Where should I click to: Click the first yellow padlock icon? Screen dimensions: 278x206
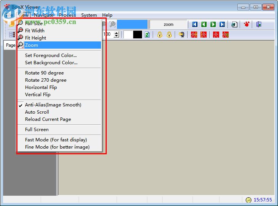tap(160, 35)
